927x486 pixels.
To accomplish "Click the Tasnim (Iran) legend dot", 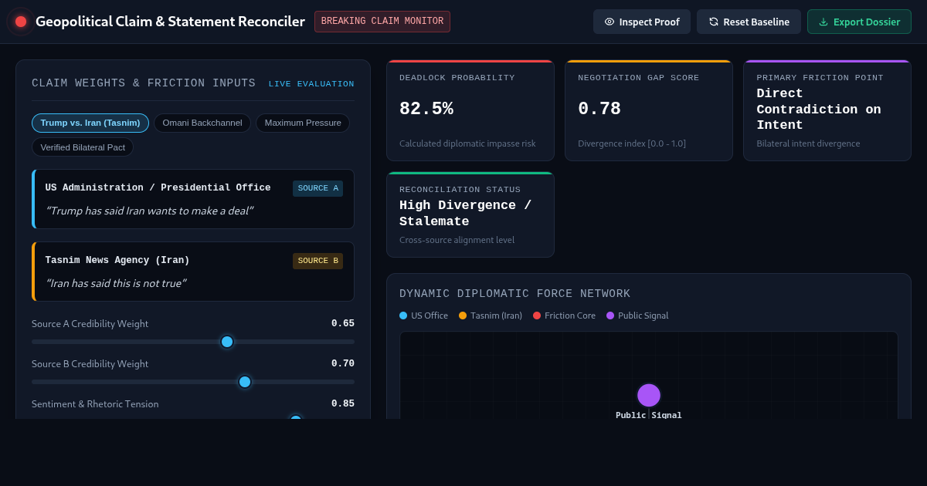I will [x=463, y=316].
